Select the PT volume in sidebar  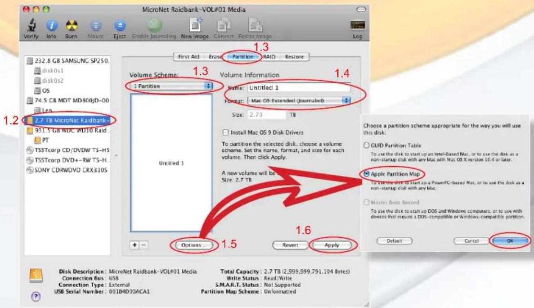point(41,140)
